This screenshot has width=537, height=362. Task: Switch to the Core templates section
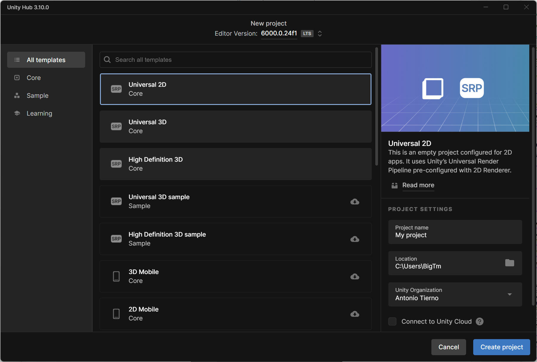[x=34, y=78]
